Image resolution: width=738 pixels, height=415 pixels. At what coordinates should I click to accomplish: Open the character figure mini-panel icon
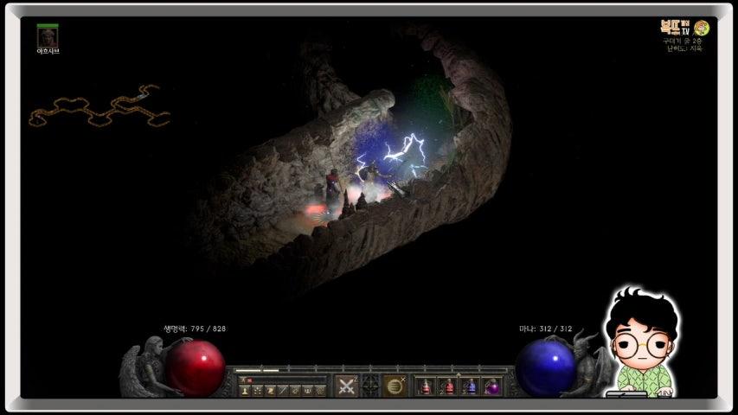245,391
